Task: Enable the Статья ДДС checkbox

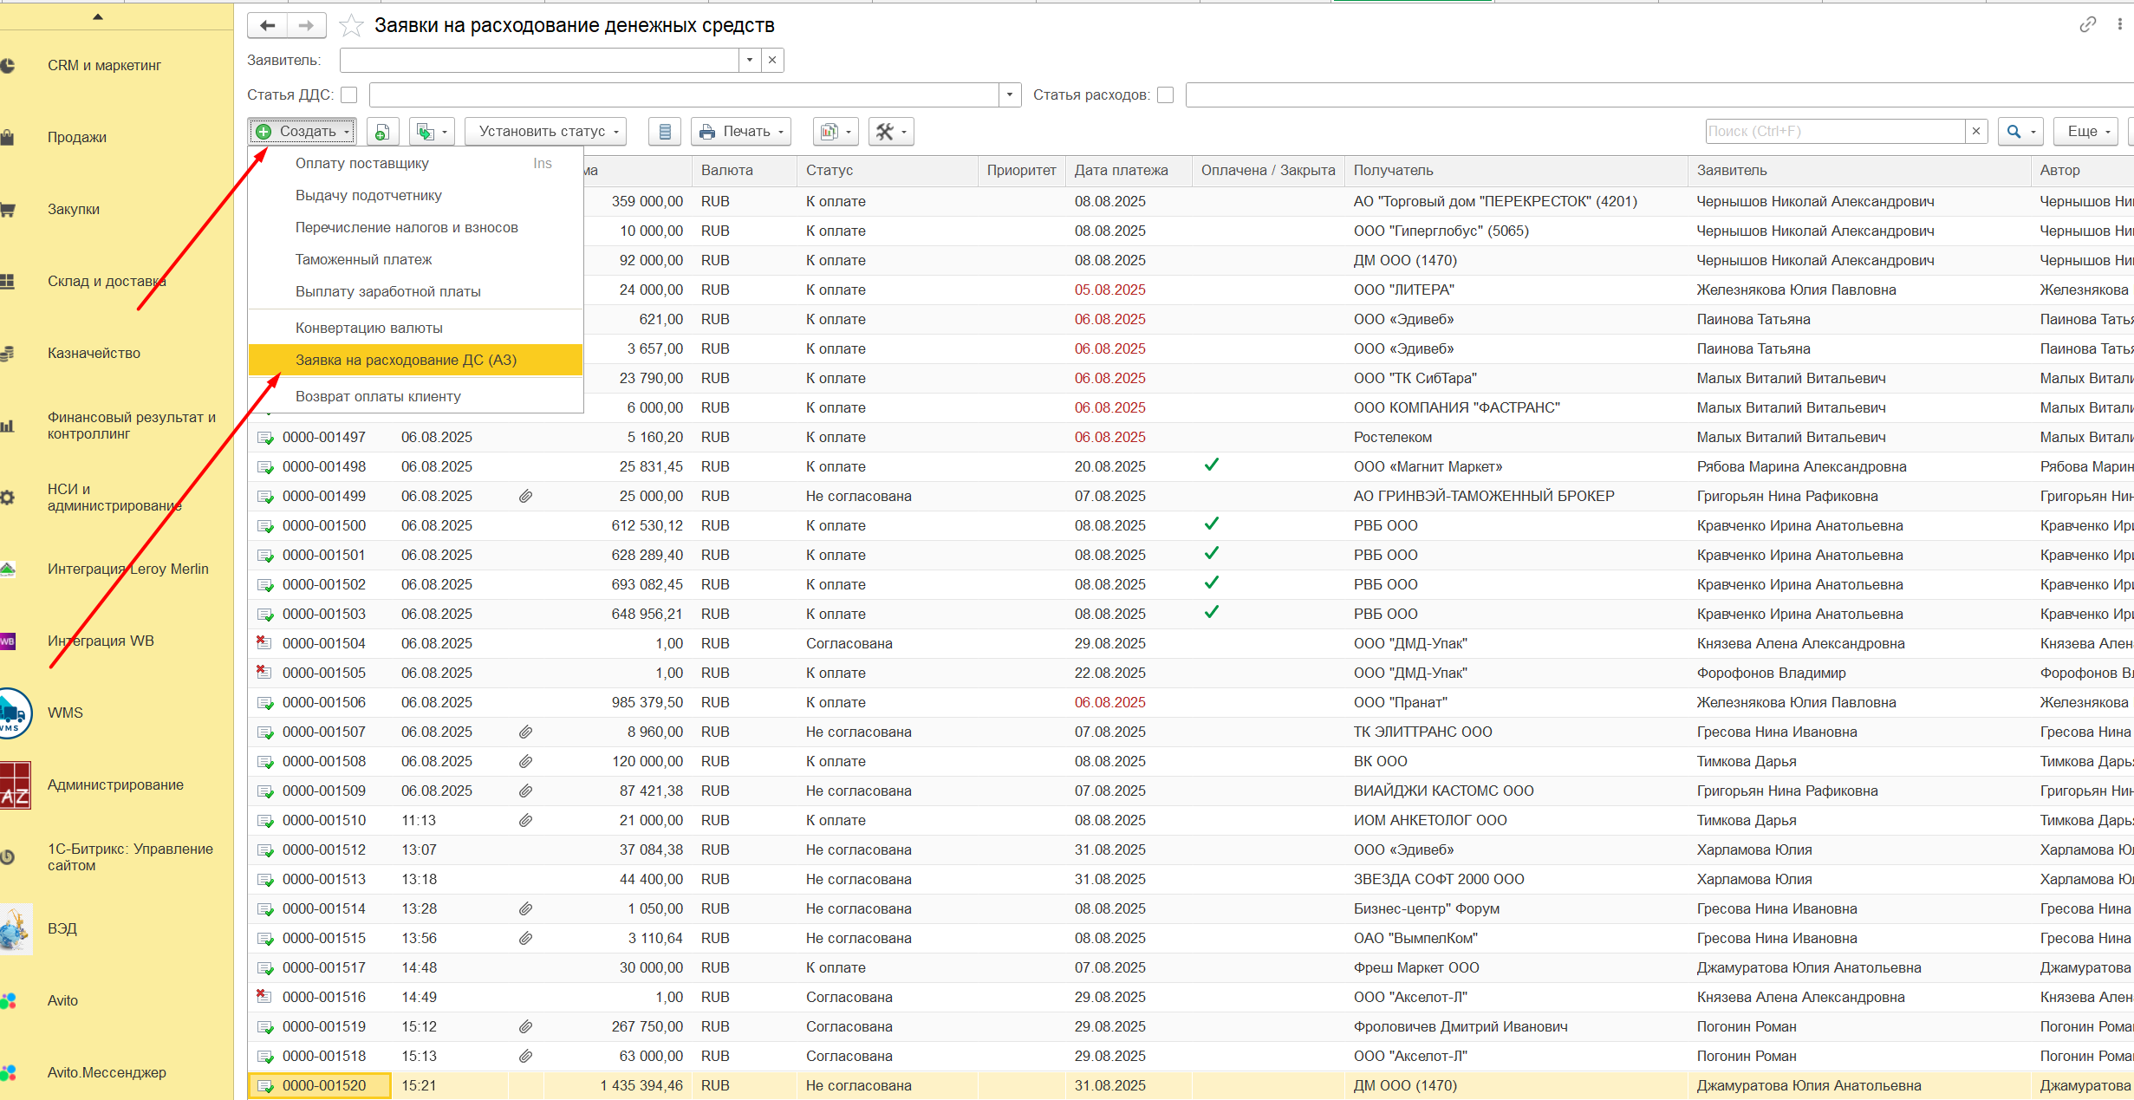Action: point(349,95)
